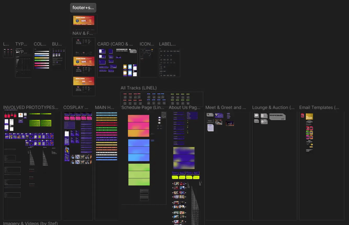Select the 'Schedule Page (Lin...' section label

[143, 108]
